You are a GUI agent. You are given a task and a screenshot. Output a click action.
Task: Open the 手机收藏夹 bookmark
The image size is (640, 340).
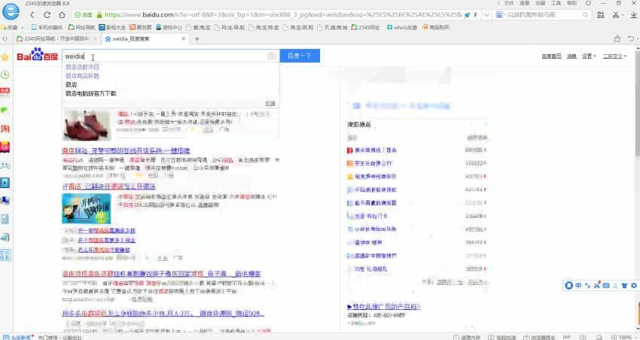coord(47,27)
